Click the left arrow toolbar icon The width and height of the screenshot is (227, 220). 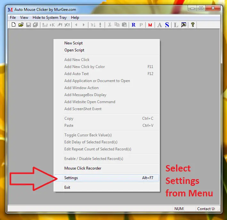76,25
